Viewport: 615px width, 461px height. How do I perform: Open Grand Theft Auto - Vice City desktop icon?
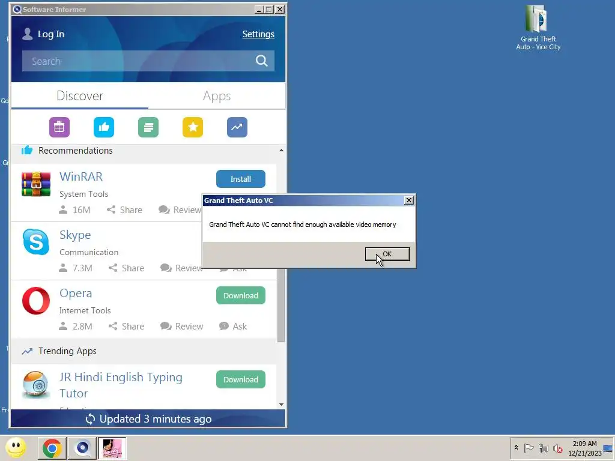coord(538,28)
